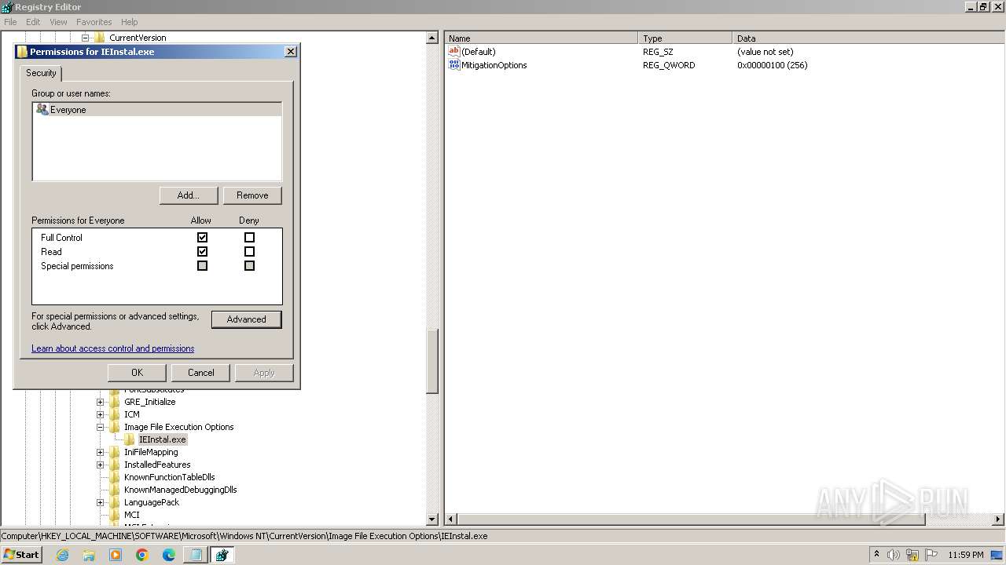Open Microsoft Edge from the taskbar
The height and width of the screenshot is (565, 1006).
point(169,555)
